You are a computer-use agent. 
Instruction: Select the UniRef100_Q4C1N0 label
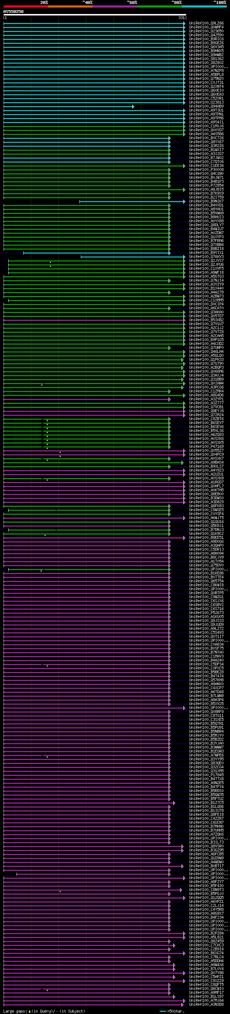pos(206,174)
